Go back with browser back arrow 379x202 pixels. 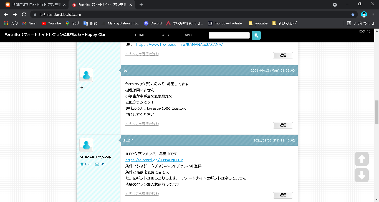click(6, 14)
